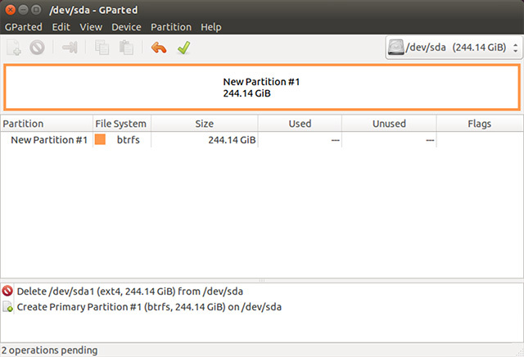Image resolution: width=524 pixels, height=357 pixels.
Task: Sort by the Partition column header
Action: [47, 124]
